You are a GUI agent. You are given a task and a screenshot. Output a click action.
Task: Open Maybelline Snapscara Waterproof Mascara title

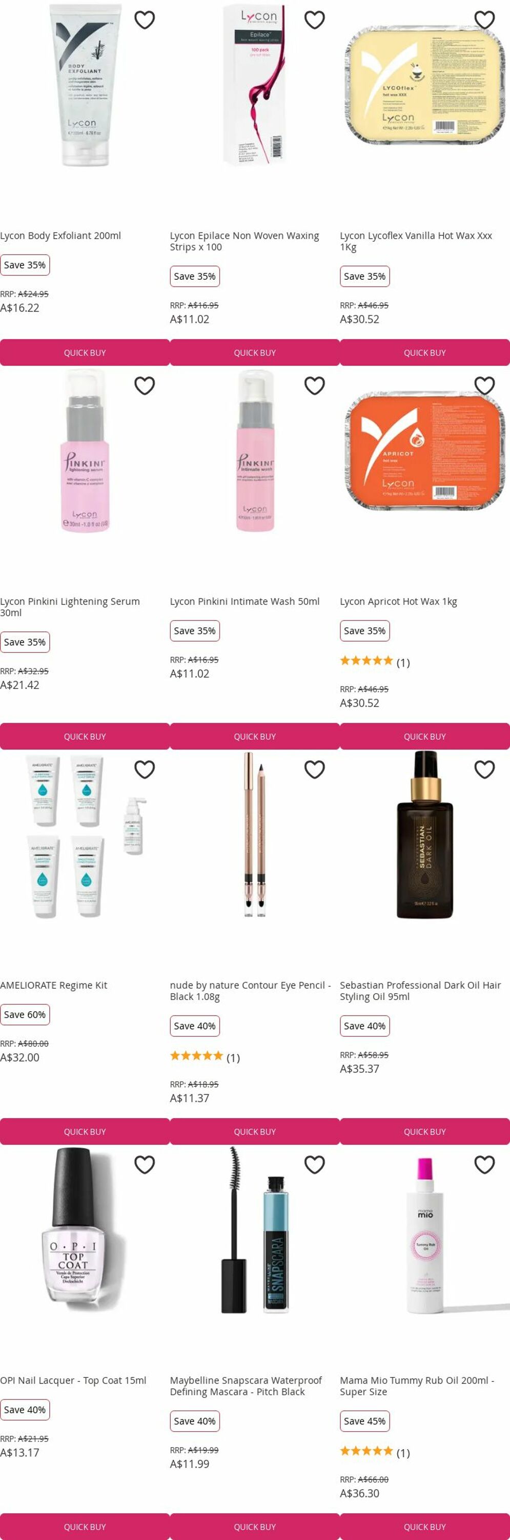pos(246,1387)
